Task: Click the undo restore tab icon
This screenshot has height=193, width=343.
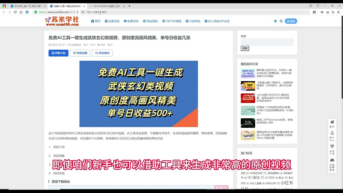Action: point(333,12)
